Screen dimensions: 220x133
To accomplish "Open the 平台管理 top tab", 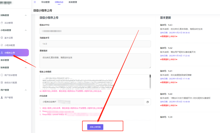I will point(45,2).
